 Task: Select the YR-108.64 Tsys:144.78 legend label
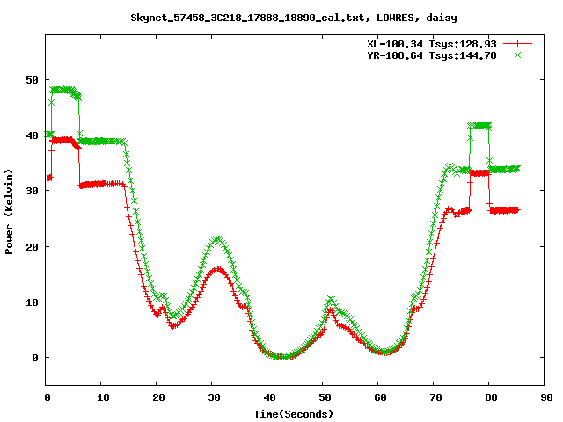pyautogui.click(x=432, y=55)
